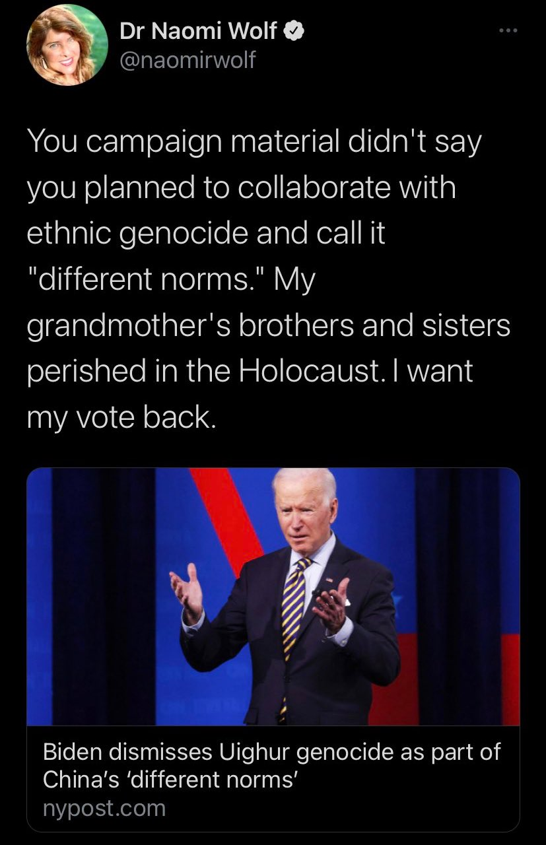Tap the line 'You campaign material didn't say'
This screenshot has height=845, width=546.
254,144
